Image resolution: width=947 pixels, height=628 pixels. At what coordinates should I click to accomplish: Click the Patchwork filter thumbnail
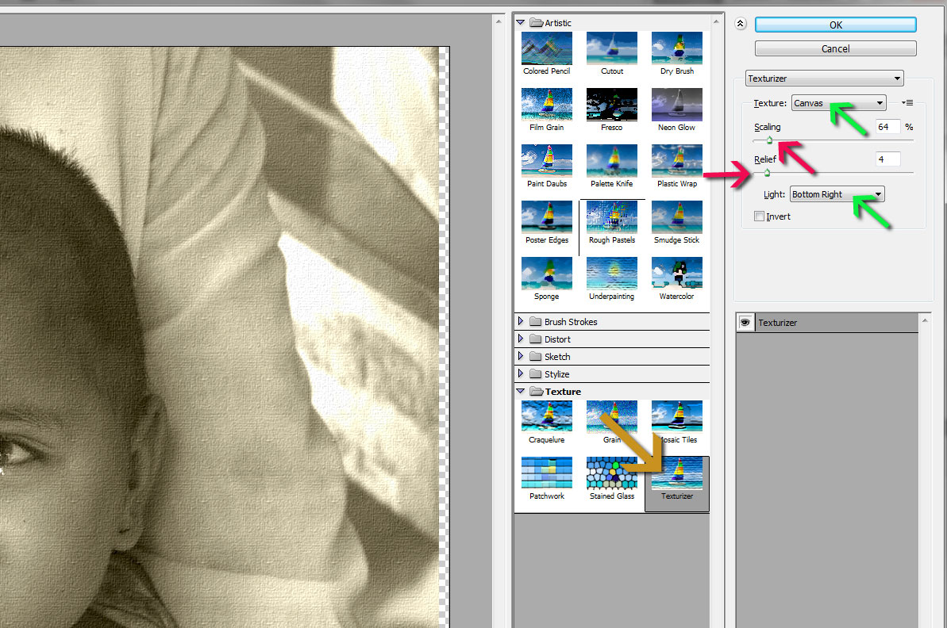click(x=547, y=473)
